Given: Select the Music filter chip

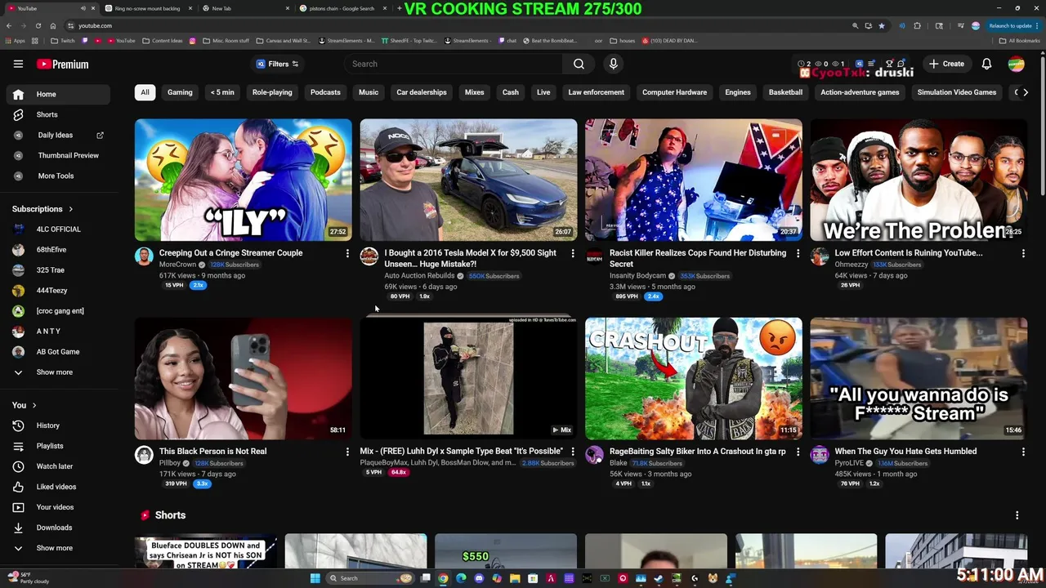Looking at the screenshot, I should point(369,92).
